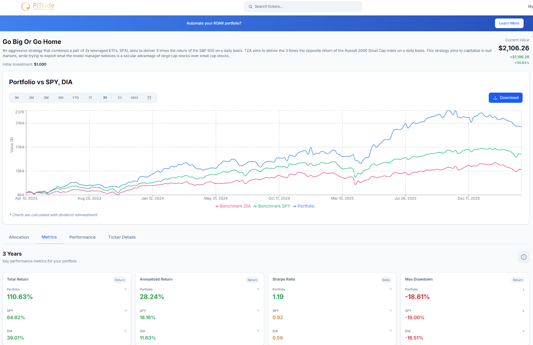The width and height of the screenshot is (533, 345).
Task: Open the Ticker Details tab
Action: (122, 237)
